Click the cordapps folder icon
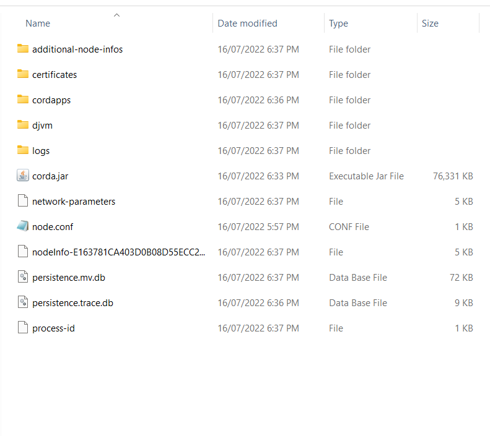Screen dimensions: 490x436 click(22, 100)
